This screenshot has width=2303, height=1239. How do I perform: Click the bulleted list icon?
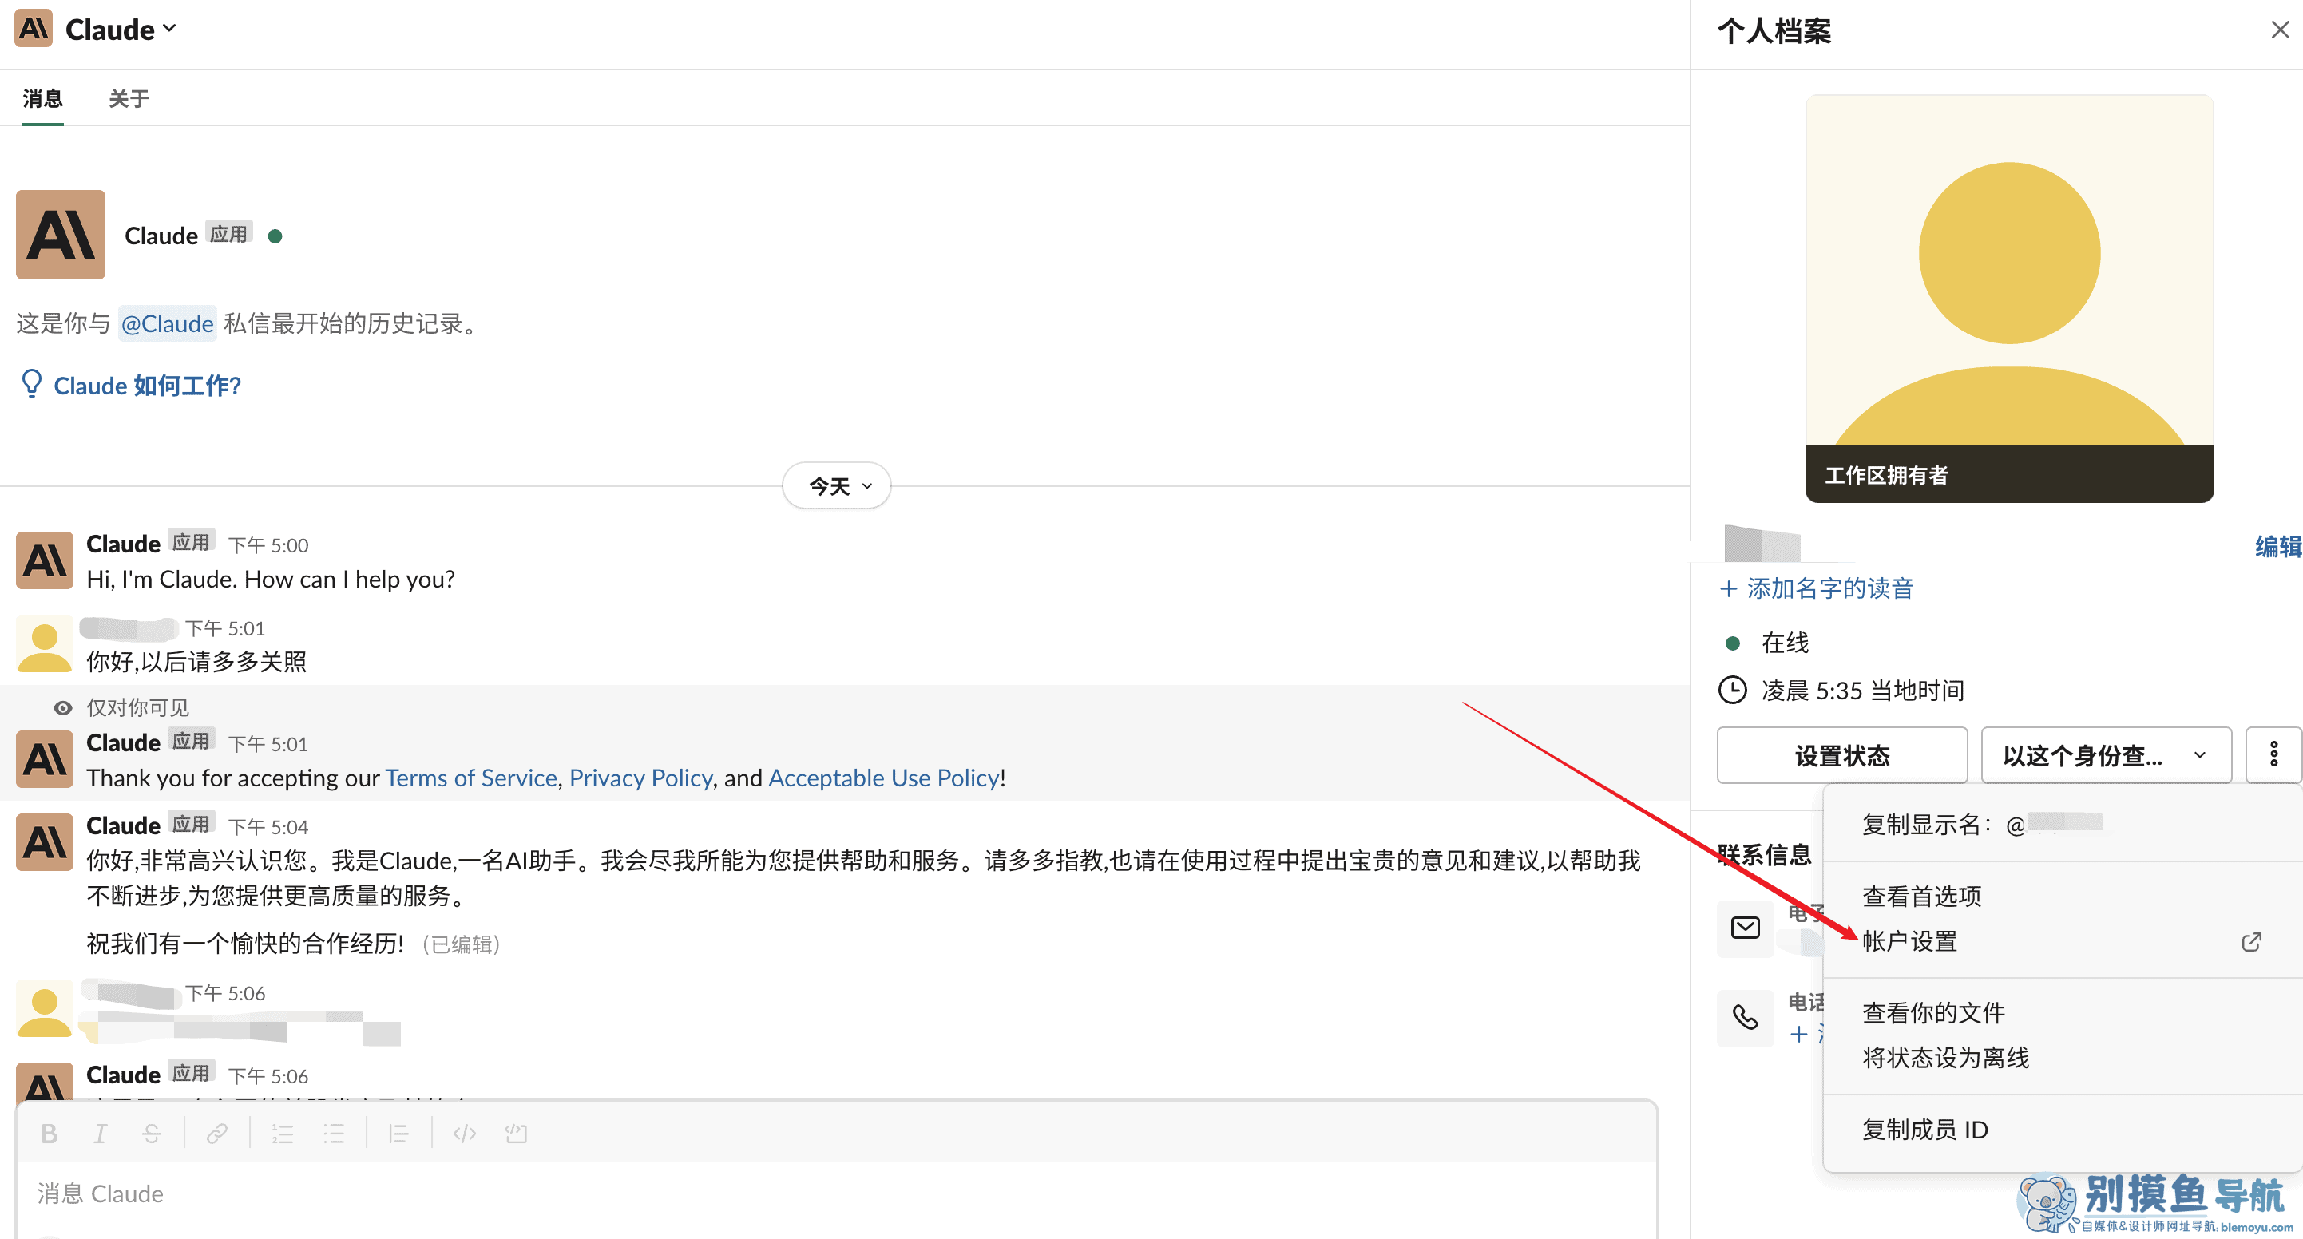pos(335,1134)
